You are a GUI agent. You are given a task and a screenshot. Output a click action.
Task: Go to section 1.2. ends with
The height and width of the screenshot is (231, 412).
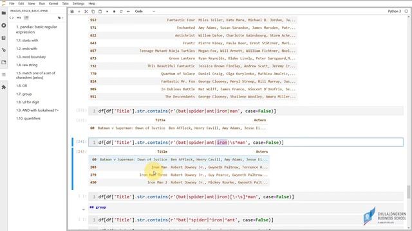(x=26, y=49)
